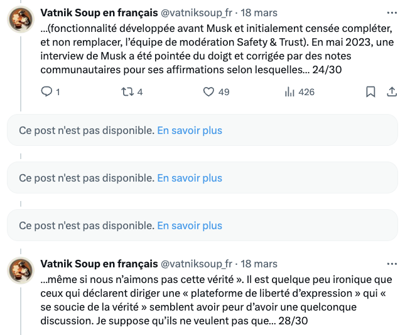405x335 pixels.
Task: Click the '18 mars' timestamp on 28/30 post
Action: pyautogui.click(x=259, y=264)
